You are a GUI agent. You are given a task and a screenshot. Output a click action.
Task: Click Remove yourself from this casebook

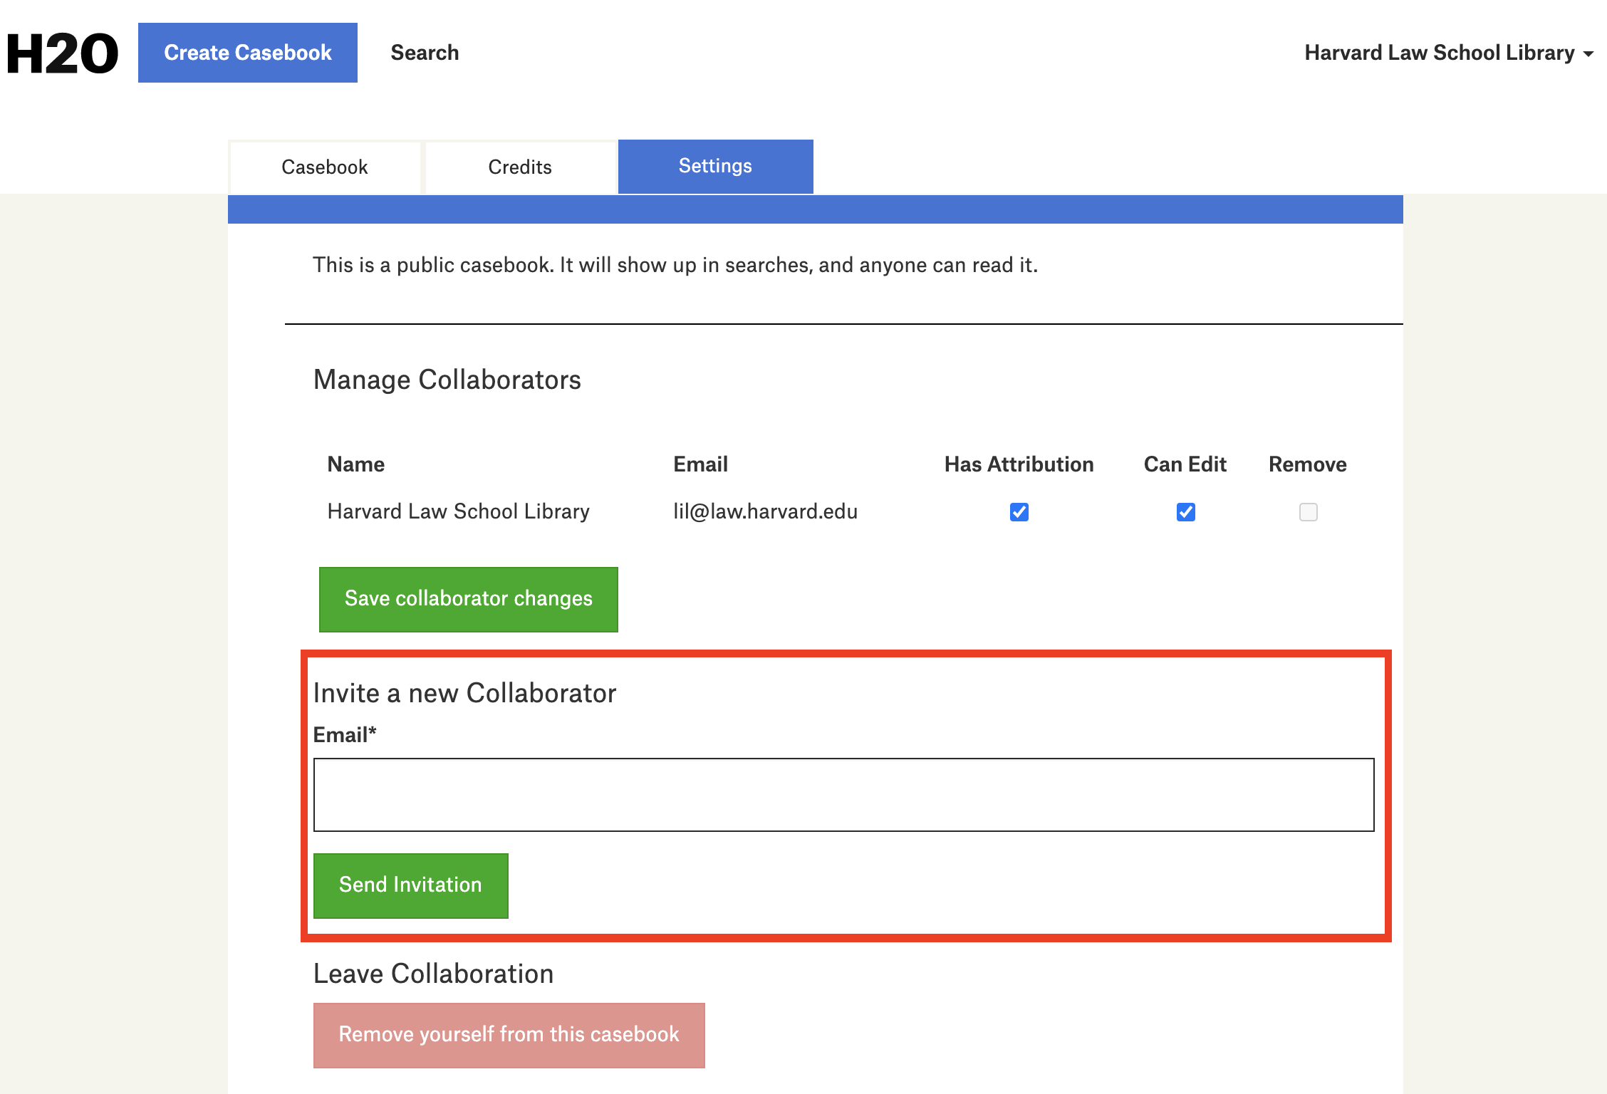coord(509,1035)
